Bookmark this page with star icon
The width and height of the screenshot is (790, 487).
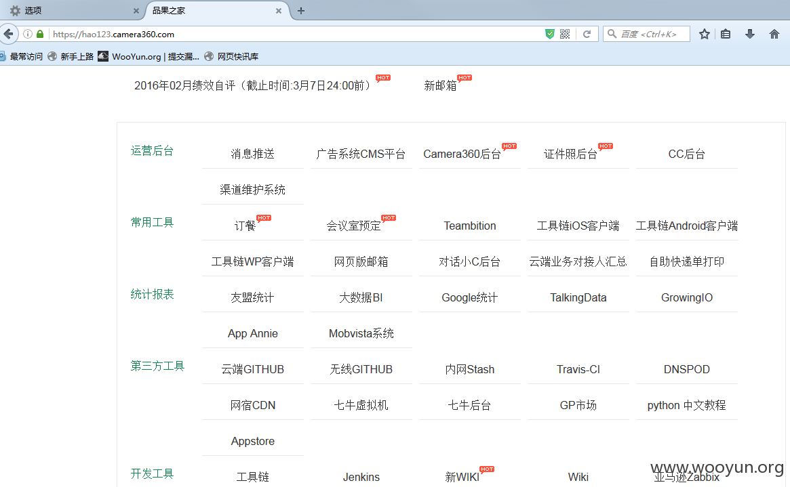(705, 35)
